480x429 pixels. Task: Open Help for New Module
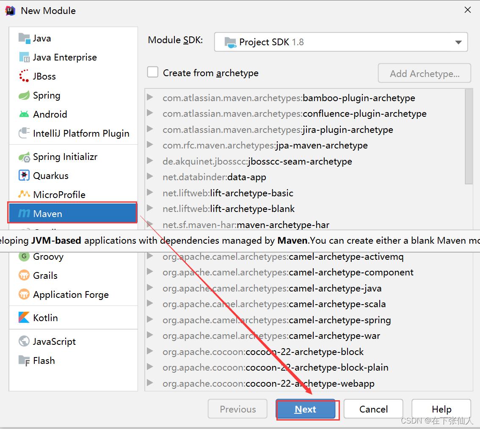(x=441, y=409)
